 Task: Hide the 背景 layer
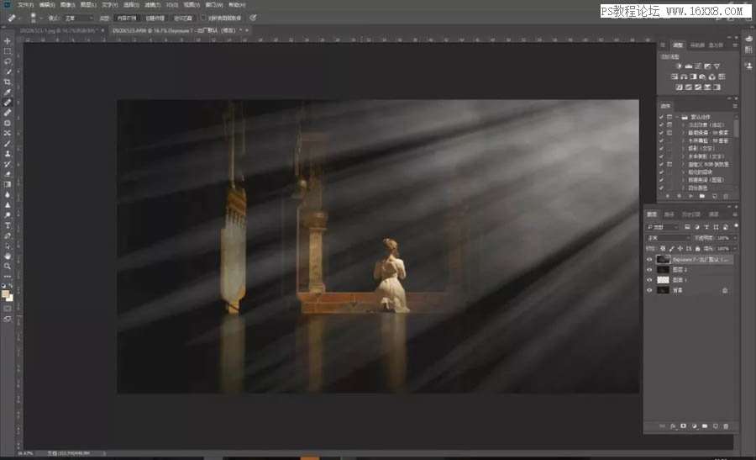click(649, 290)
